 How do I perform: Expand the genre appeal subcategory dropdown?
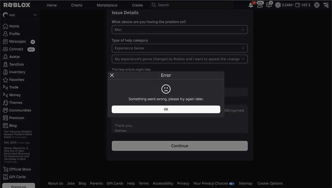[x=179, y=59]
